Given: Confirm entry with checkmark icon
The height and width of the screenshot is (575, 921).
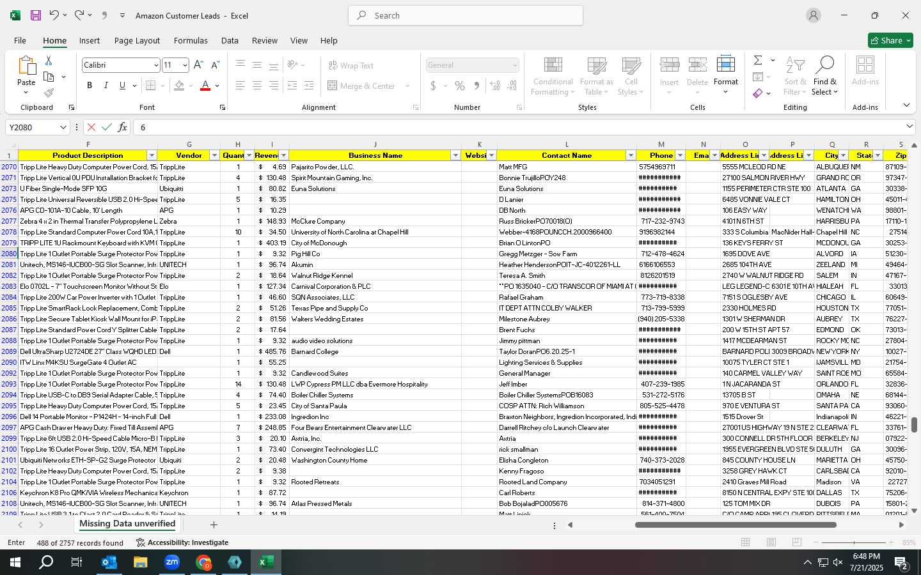Looking at the screenshot, I should click(x=107, y=127).
